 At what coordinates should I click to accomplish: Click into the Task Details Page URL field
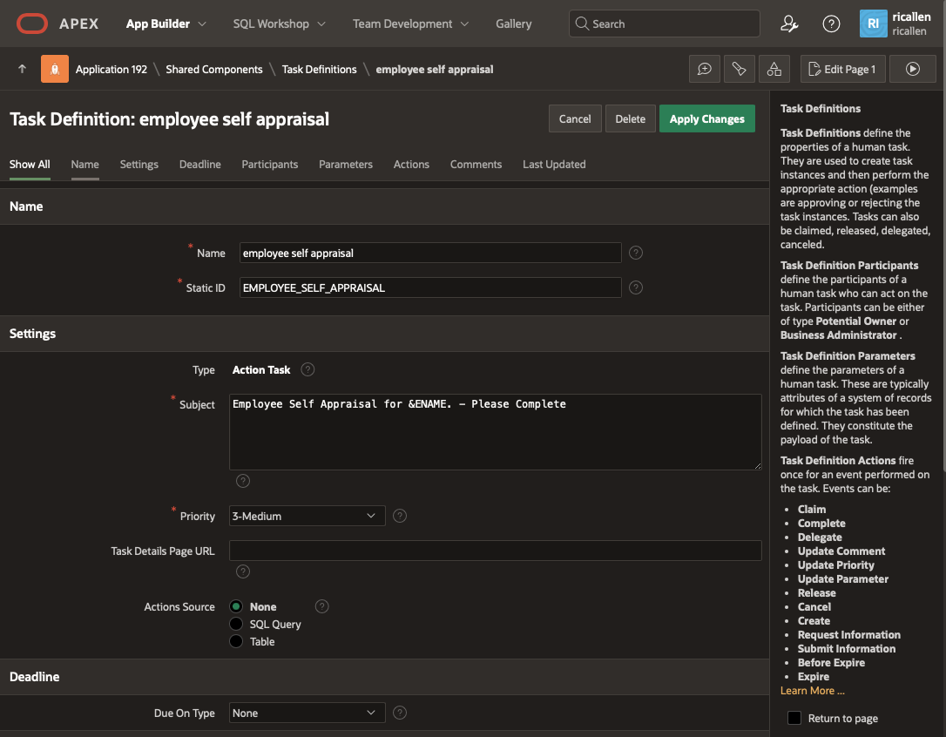coord(495,551)
